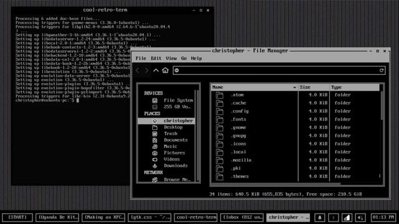Screen dimensions: 399x224
Task: Go up to the parent folder
Action: (x=156, y=70)
